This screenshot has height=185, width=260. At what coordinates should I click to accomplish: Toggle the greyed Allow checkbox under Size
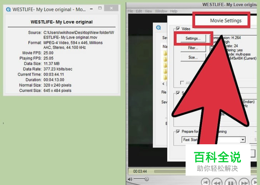coord(182,83)
